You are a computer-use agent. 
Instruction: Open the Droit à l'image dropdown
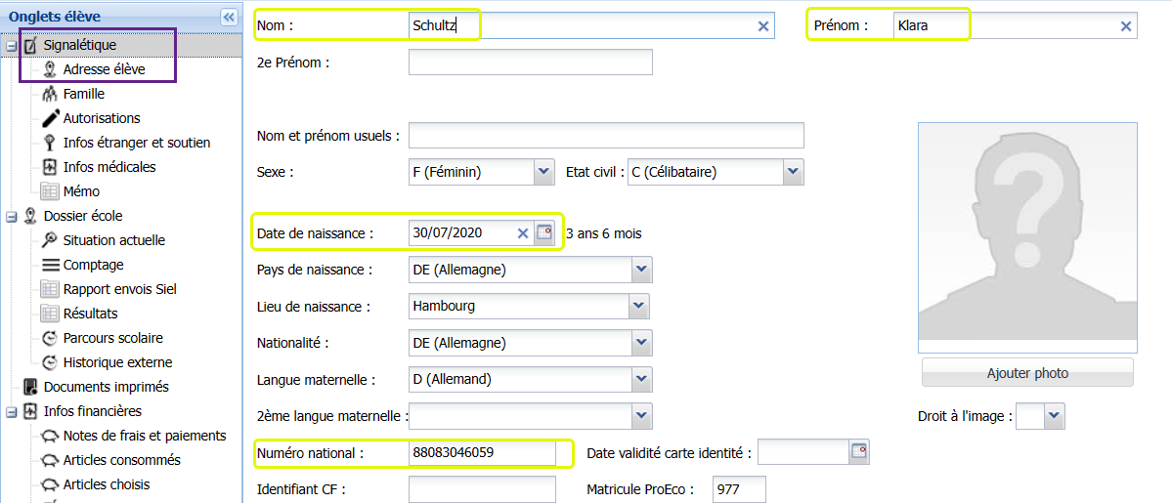point(1053,416)
